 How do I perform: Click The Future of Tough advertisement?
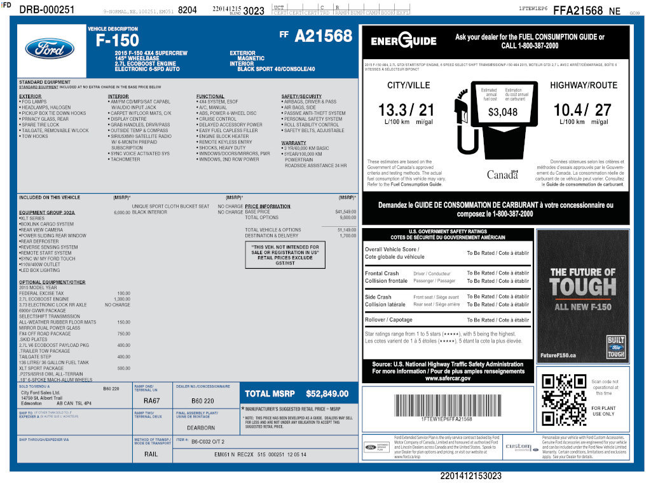[583, 296]
